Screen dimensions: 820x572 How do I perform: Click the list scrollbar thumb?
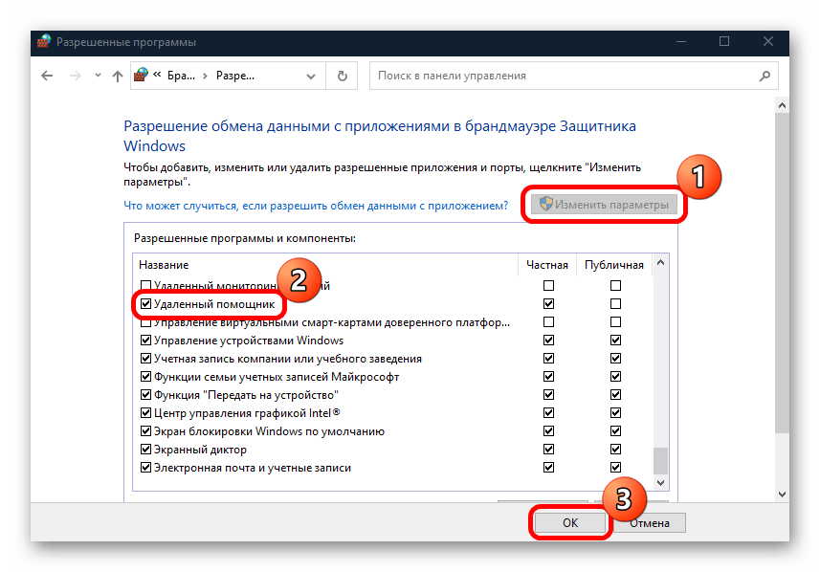660,460
